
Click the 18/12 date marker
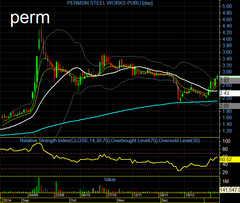click(x=190, y=195)
